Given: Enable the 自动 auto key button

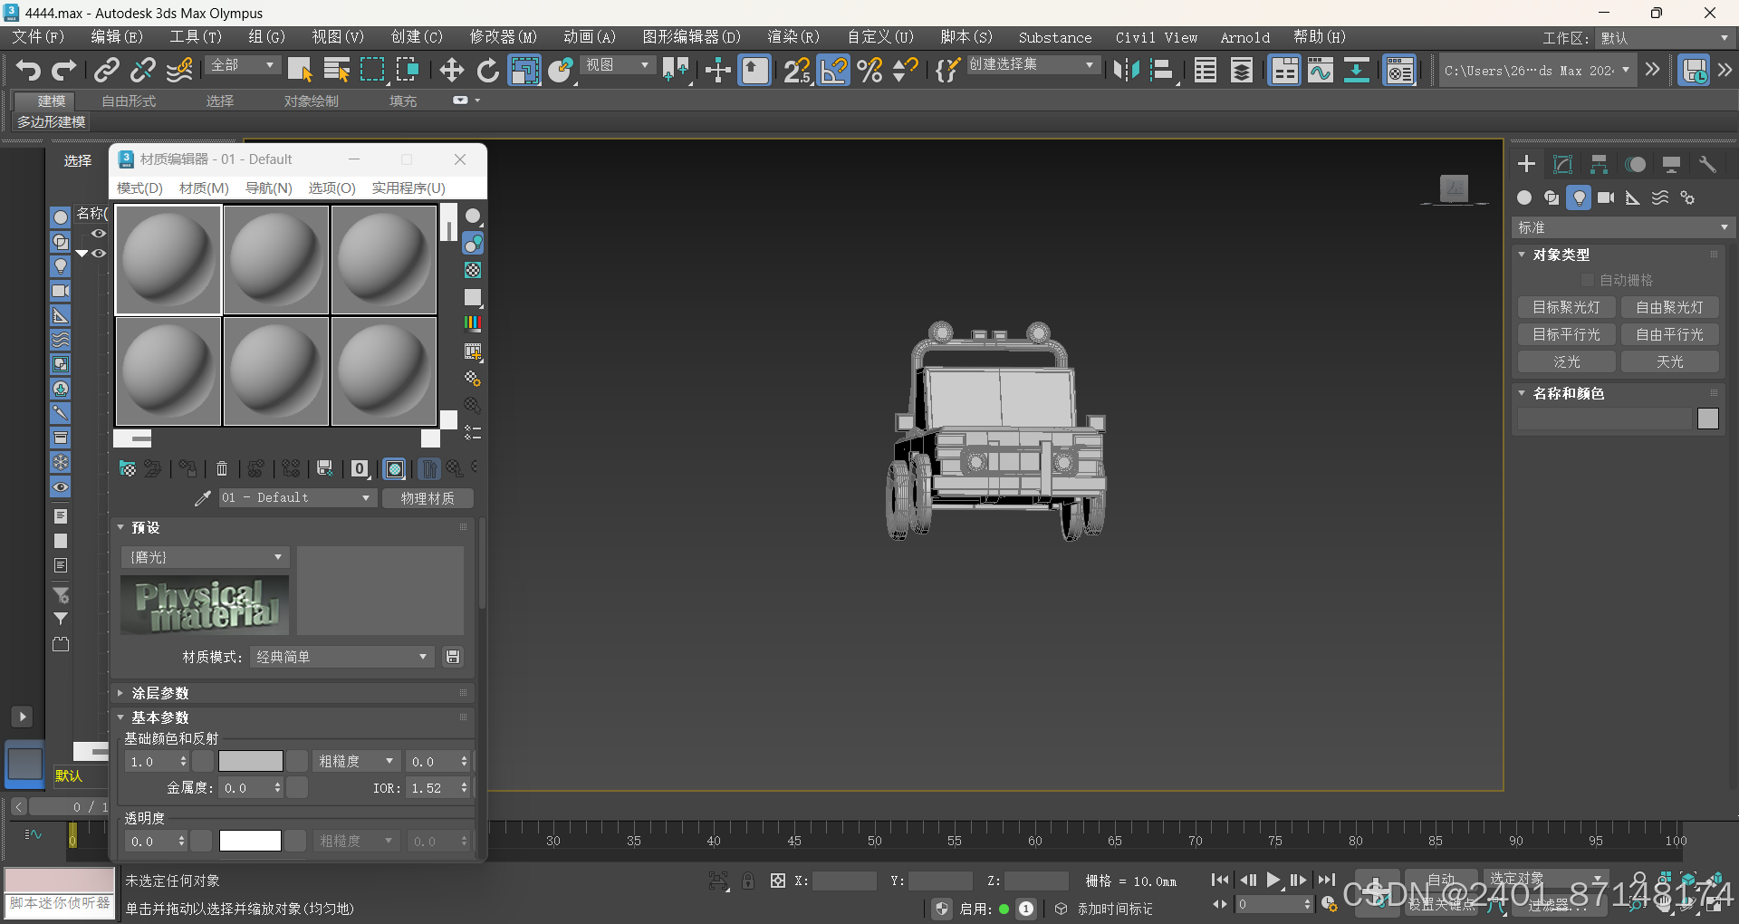Looking at the screenshot, I should pyautogui.click(x=1440, y=879).
